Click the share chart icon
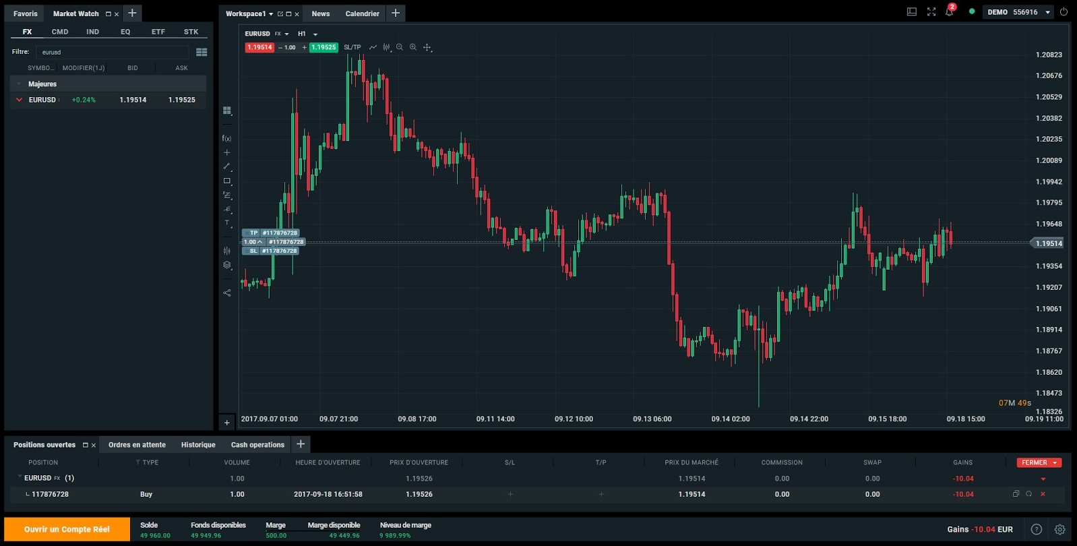Image resolution: width=1077 pixels, height=546 pixels. (227, 293)
